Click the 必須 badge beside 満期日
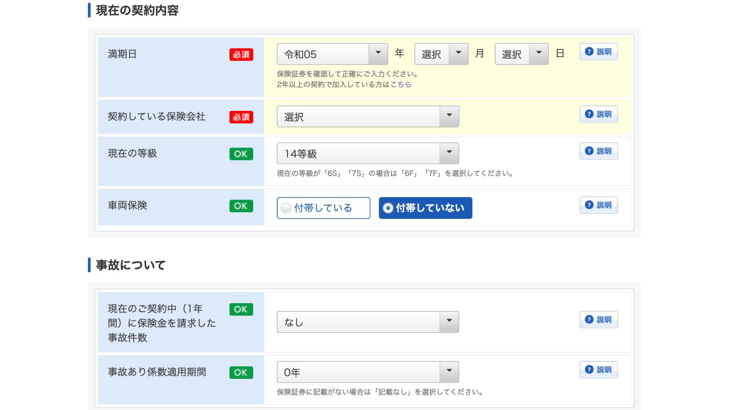This screenshot has width=729, height=410. pyautogui.click(x=241, y=55)
